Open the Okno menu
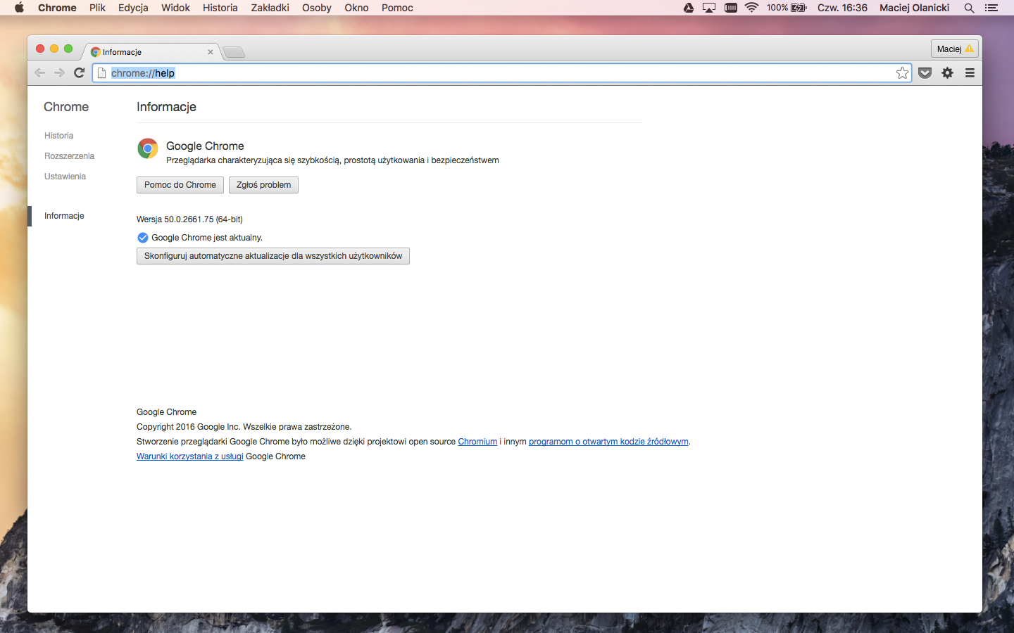 356,8
